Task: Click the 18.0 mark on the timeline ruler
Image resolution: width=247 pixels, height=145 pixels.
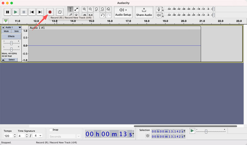Action: pos(147,21)
